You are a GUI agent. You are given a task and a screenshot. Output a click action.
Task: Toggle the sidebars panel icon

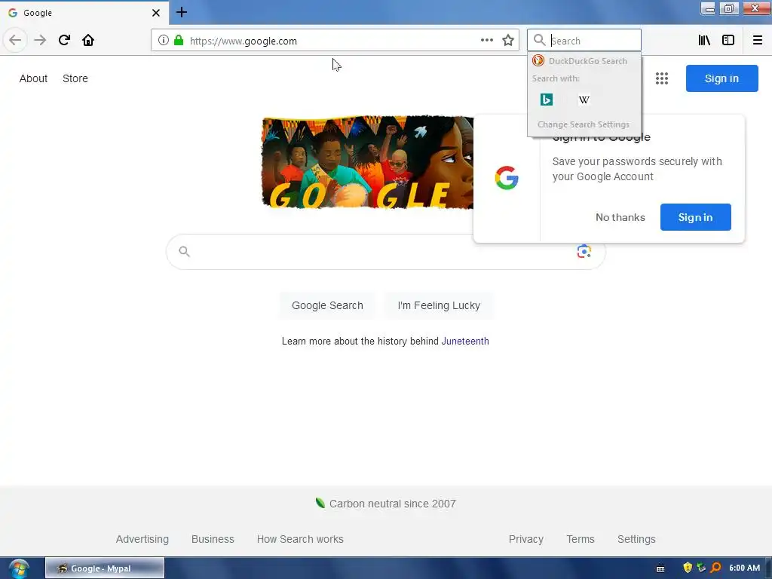pos(728,41)
